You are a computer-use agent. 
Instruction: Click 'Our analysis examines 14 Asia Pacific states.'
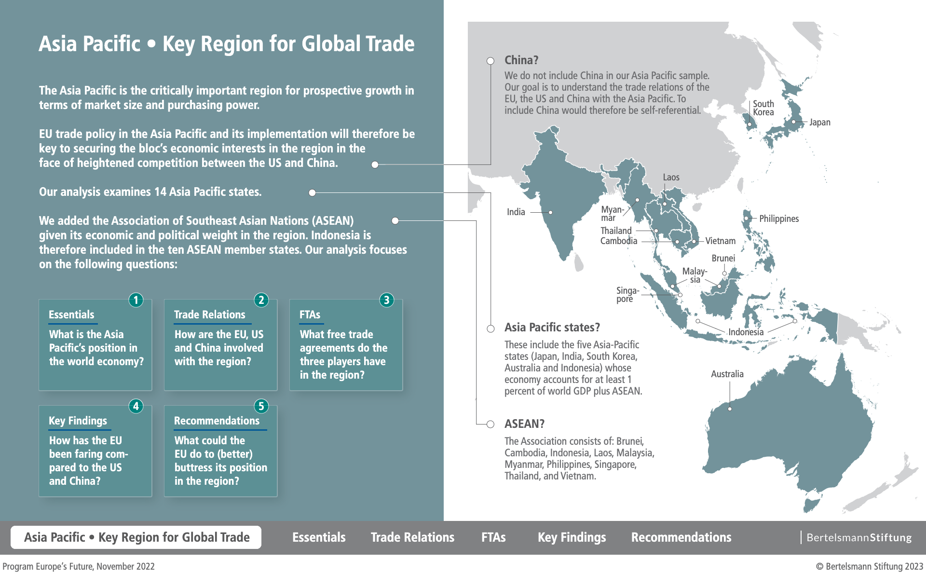point(150,192)
